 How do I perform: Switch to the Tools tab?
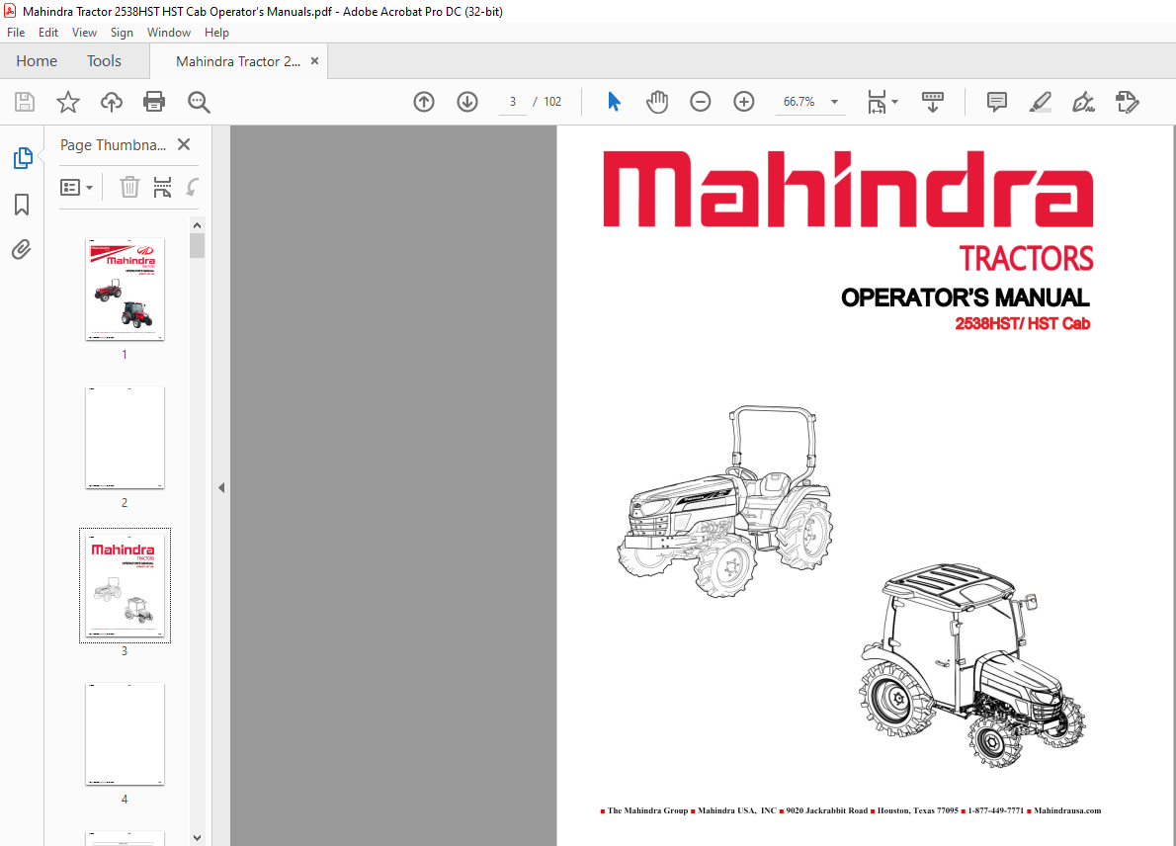(x=104, y=60)
